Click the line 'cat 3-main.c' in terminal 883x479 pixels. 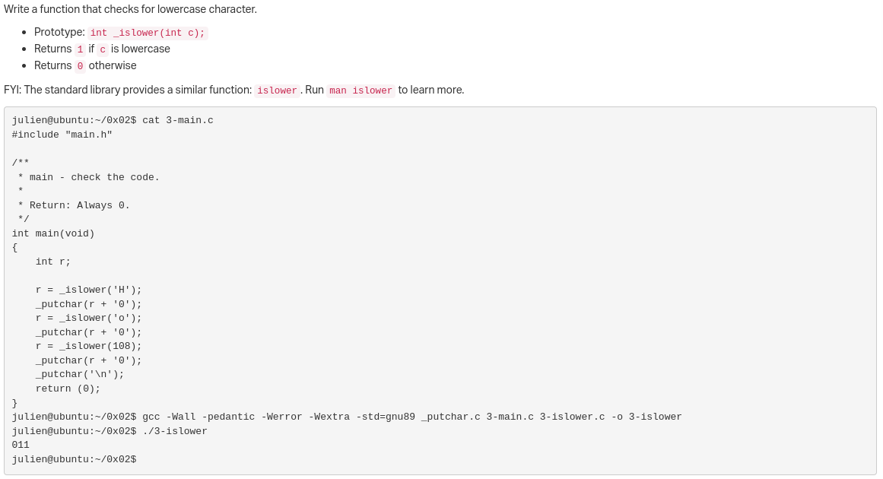point(113,120)
